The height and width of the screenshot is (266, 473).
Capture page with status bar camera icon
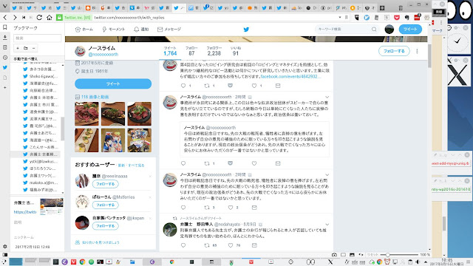coord(334,255)
